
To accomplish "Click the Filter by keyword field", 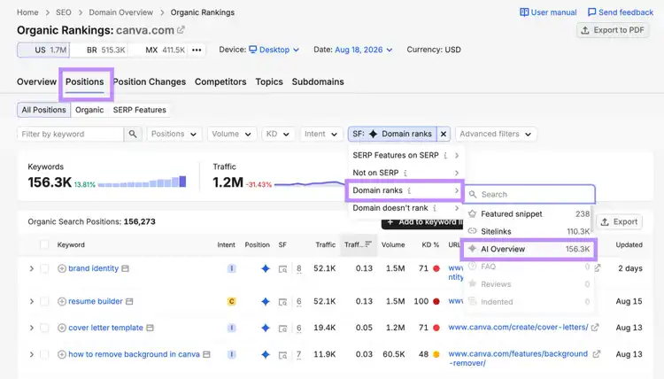I will pyautogui.click(x=71, y=134).
